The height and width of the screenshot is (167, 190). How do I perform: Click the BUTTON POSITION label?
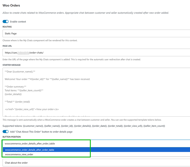tap(12, 137)
